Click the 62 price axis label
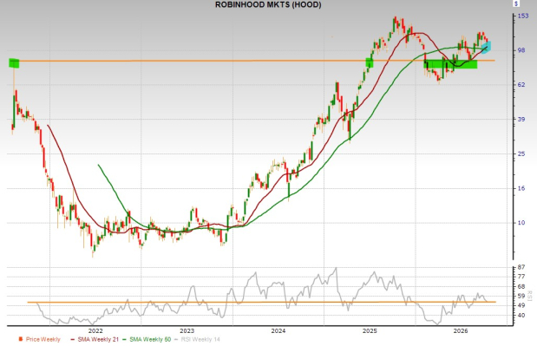537x346 pixels. click(x=521, y=84)
